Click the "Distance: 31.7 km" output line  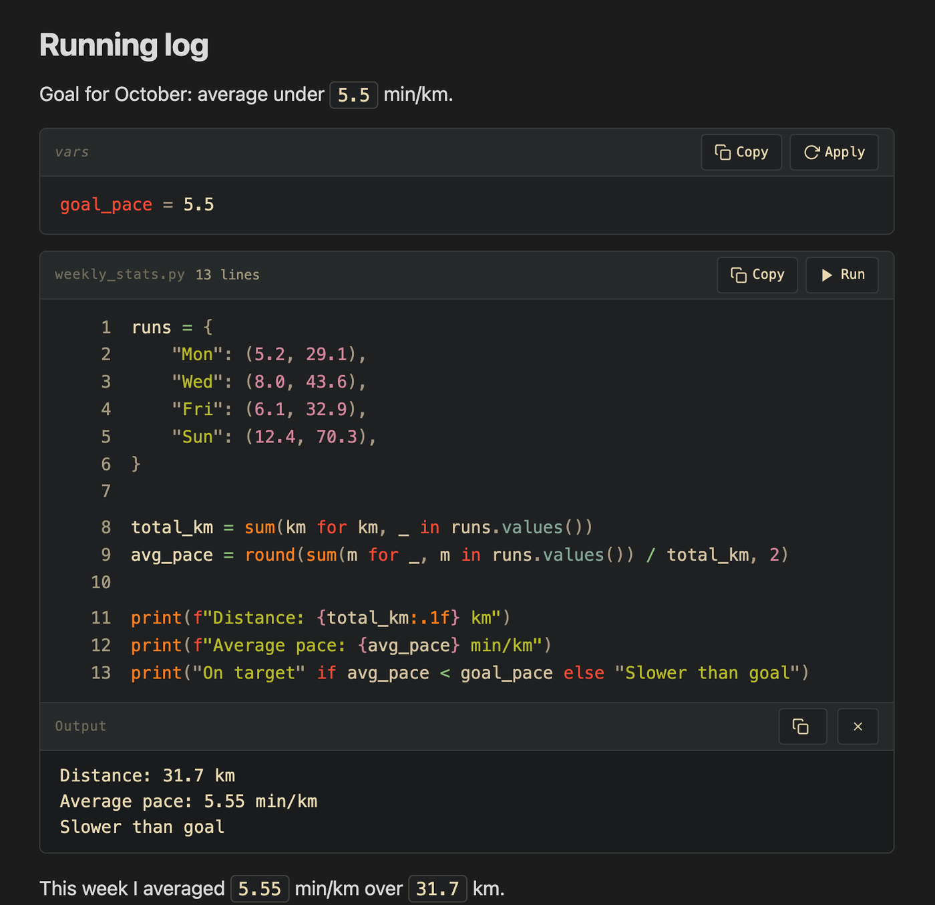click(148, 775)
